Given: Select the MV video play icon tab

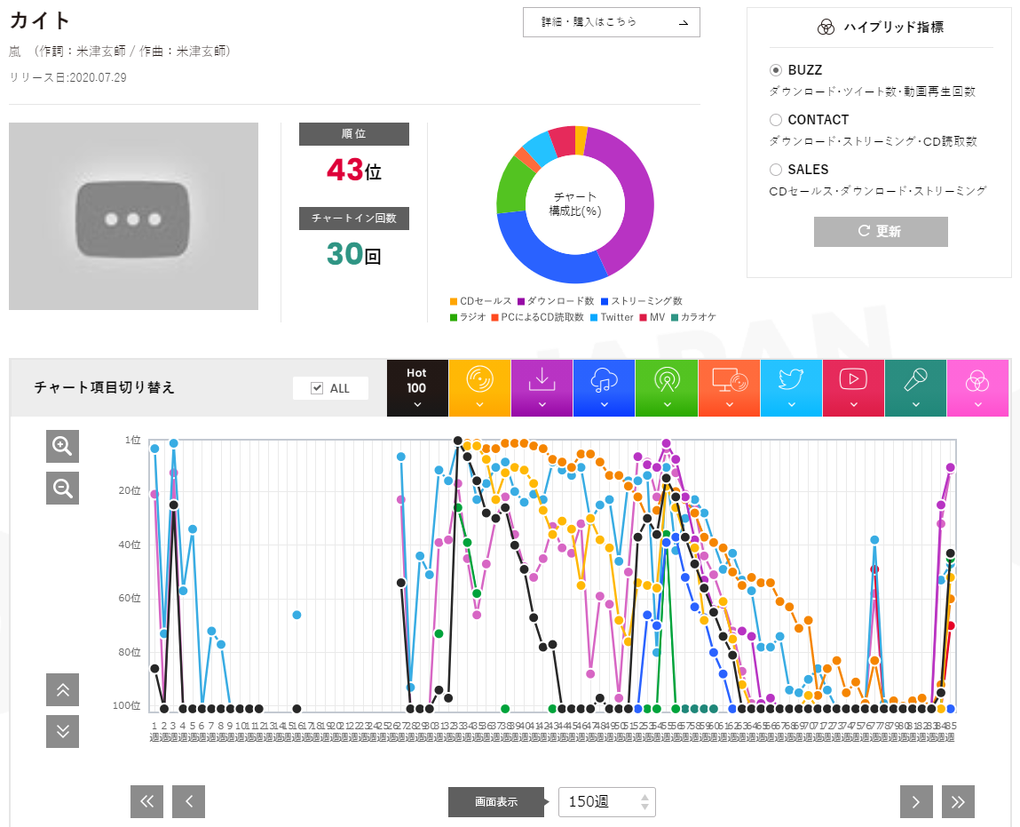Looking at the screenshot, I should click(853, 388).
